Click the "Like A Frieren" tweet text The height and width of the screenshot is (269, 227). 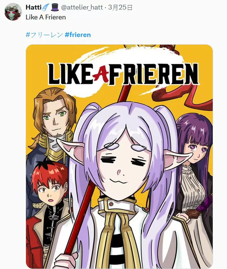(x=46, y=17)
